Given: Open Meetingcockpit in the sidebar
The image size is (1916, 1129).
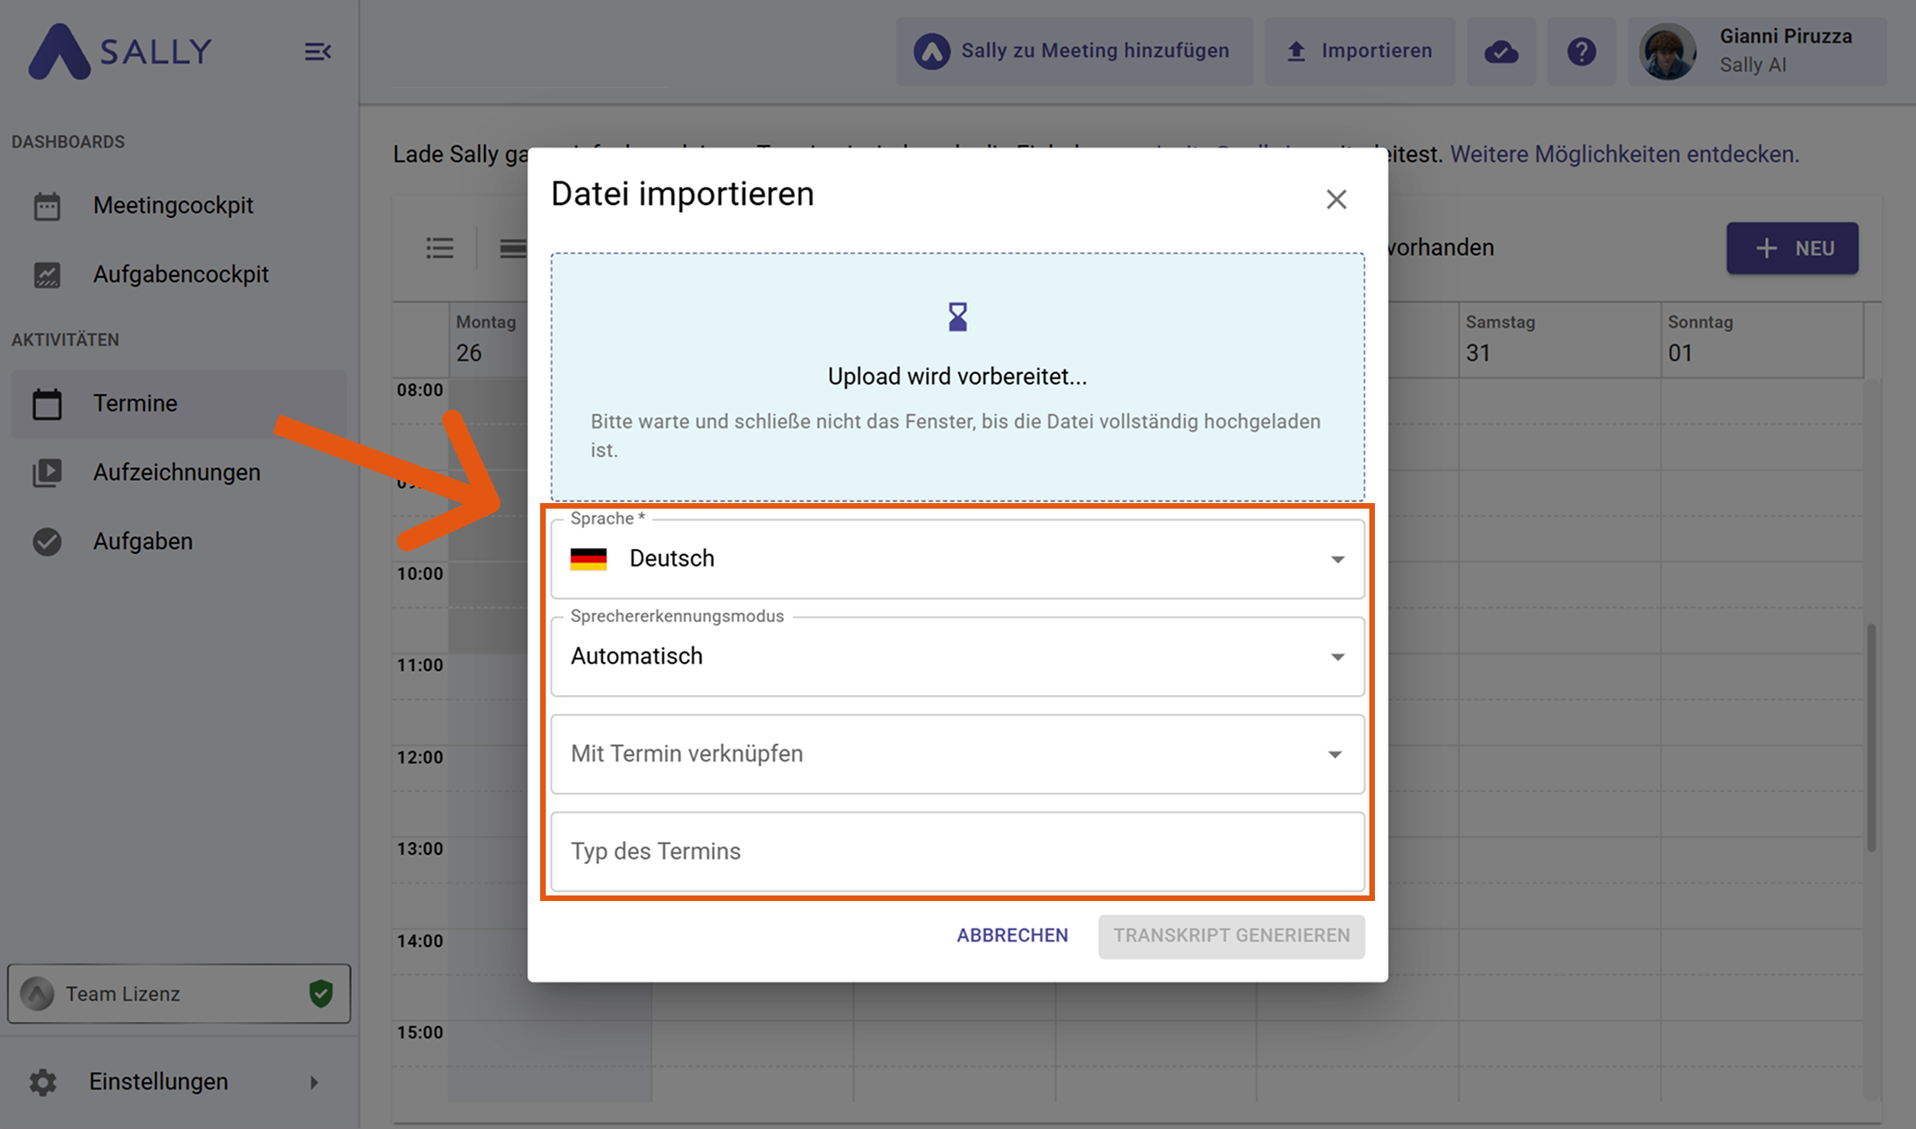Looking at the screenshot, I should click(173, 205).
